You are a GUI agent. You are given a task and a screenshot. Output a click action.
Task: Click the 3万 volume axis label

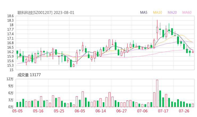(11, 100)
